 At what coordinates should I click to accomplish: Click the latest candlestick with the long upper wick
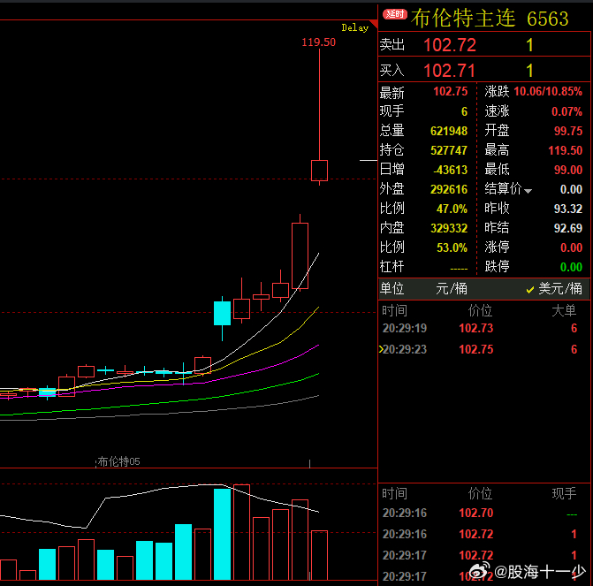319,171
